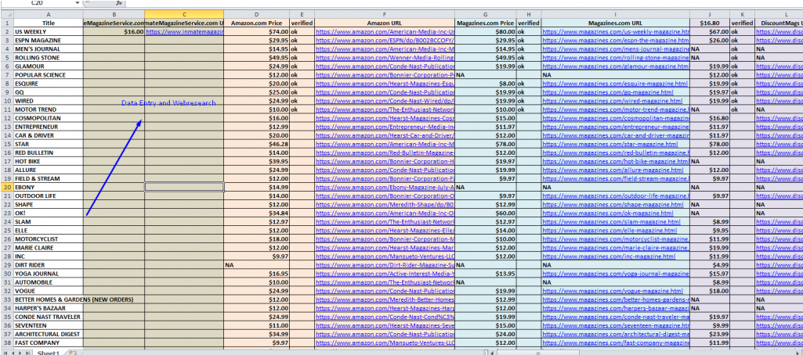Click the '$67.00' cell in column J
The height and width of the screenshot is (355, 803).
[x=710, y=32]
